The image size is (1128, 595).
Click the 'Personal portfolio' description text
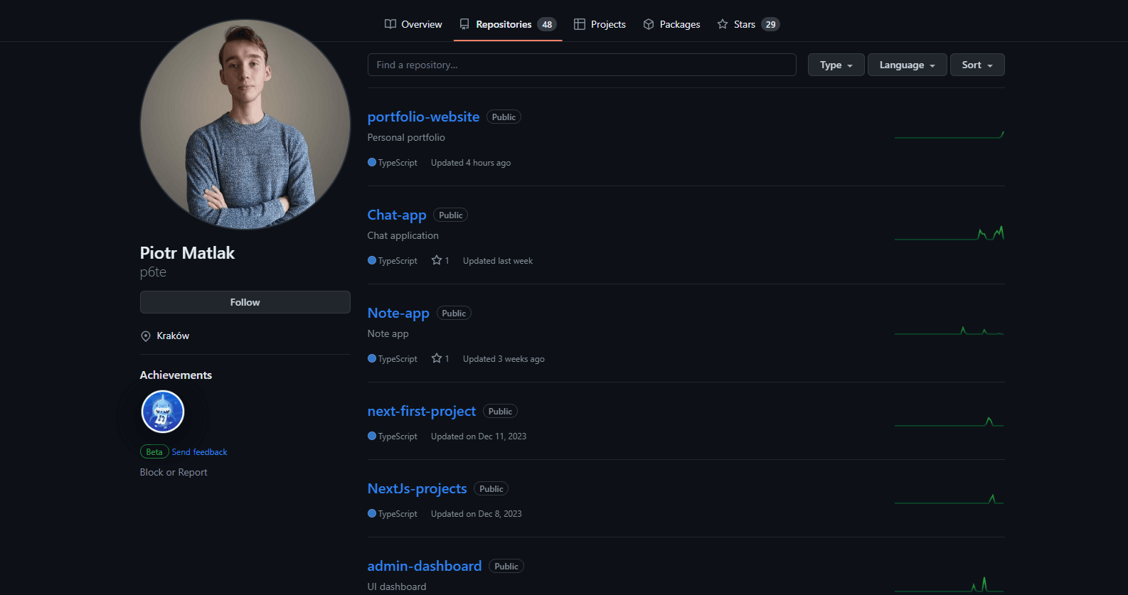406,137
